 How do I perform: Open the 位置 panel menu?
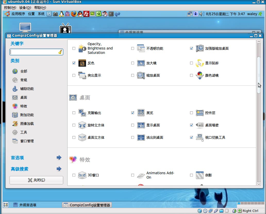click(31, 14)
